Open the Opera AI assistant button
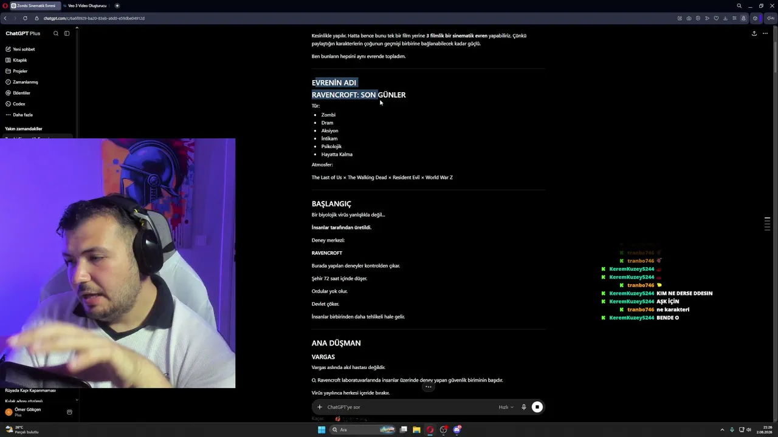Image resolution: width=778 pixels, height=437 pixels. (x=771, y=18)
